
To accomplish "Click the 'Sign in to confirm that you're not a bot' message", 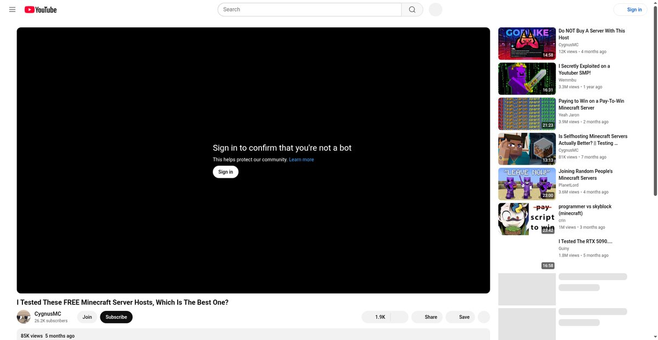I will [282, 148].
